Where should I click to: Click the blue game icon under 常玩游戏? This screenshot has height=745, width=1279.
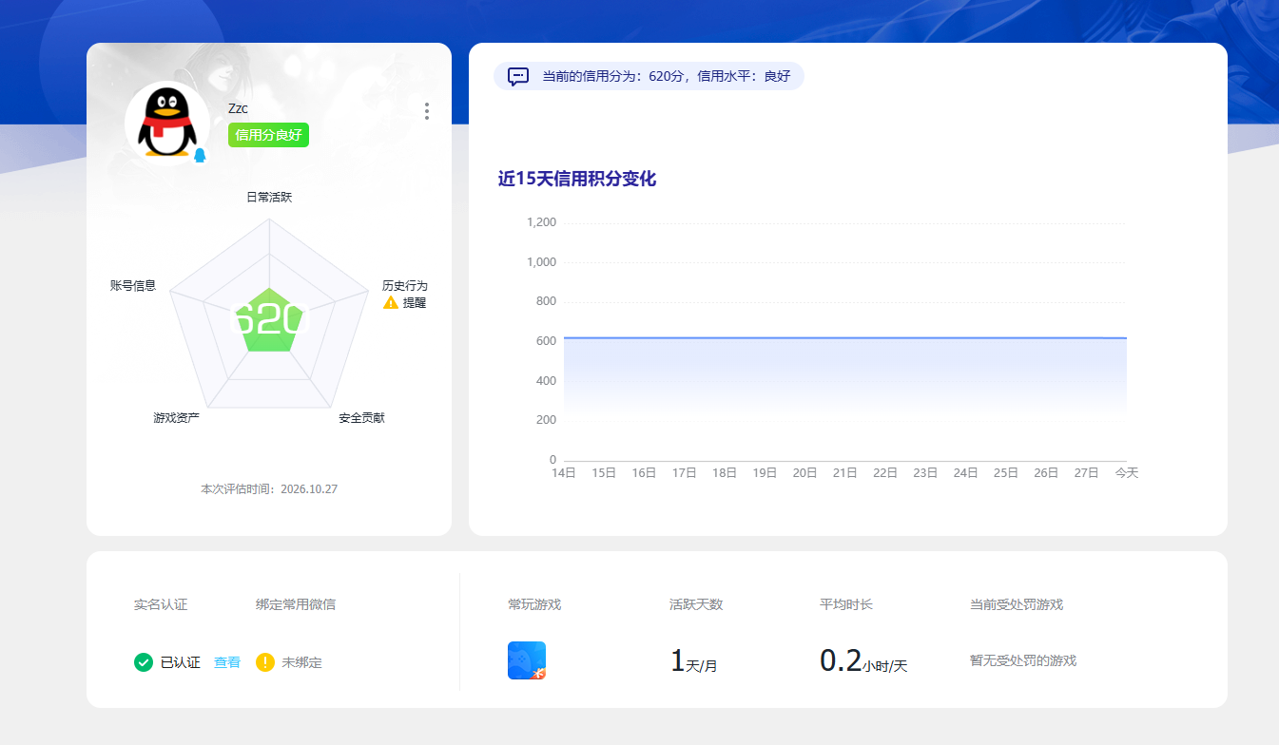click(x=527, y=660)
